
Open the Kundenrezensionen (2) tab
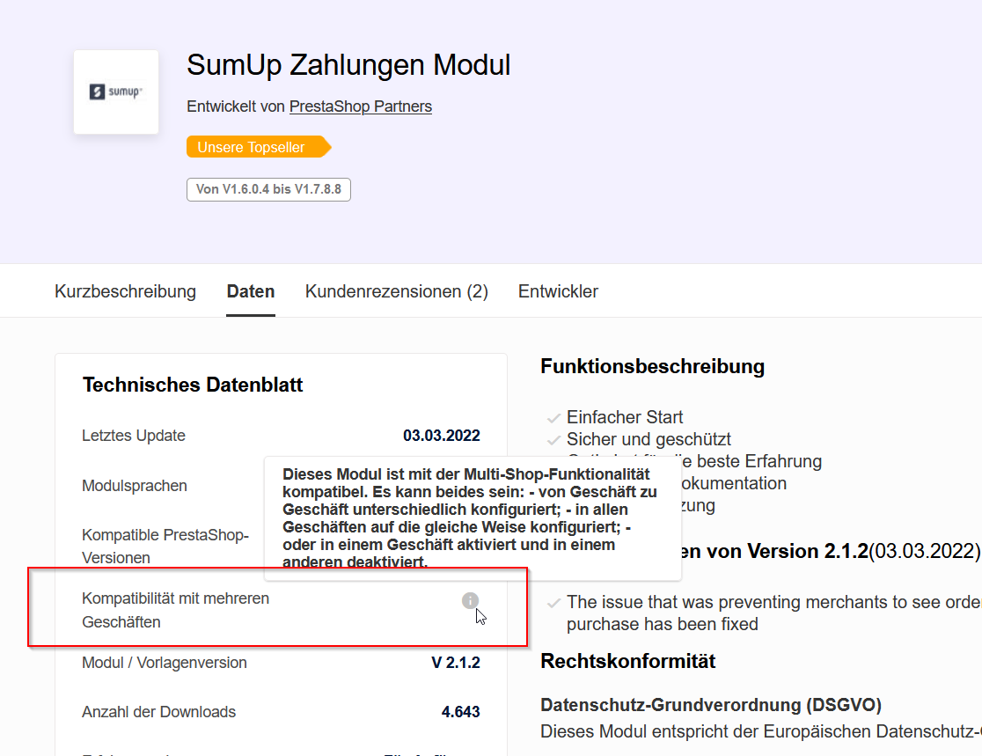point(397,291)
